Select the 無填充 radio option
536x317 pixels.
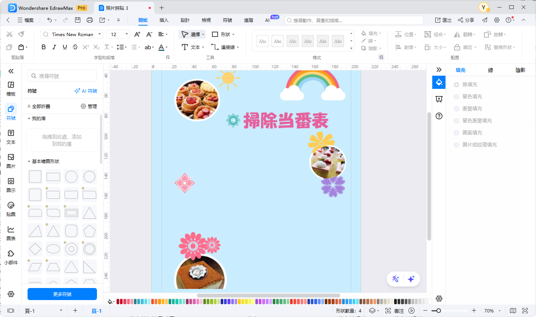click(x=456, y=84)
